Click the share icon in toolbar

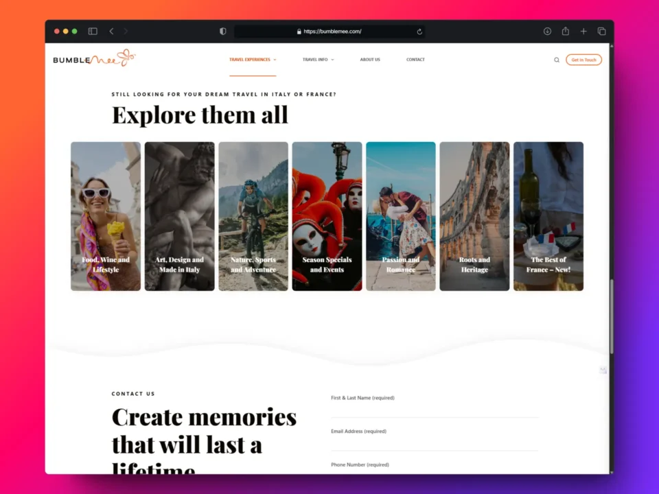point(566,31)
